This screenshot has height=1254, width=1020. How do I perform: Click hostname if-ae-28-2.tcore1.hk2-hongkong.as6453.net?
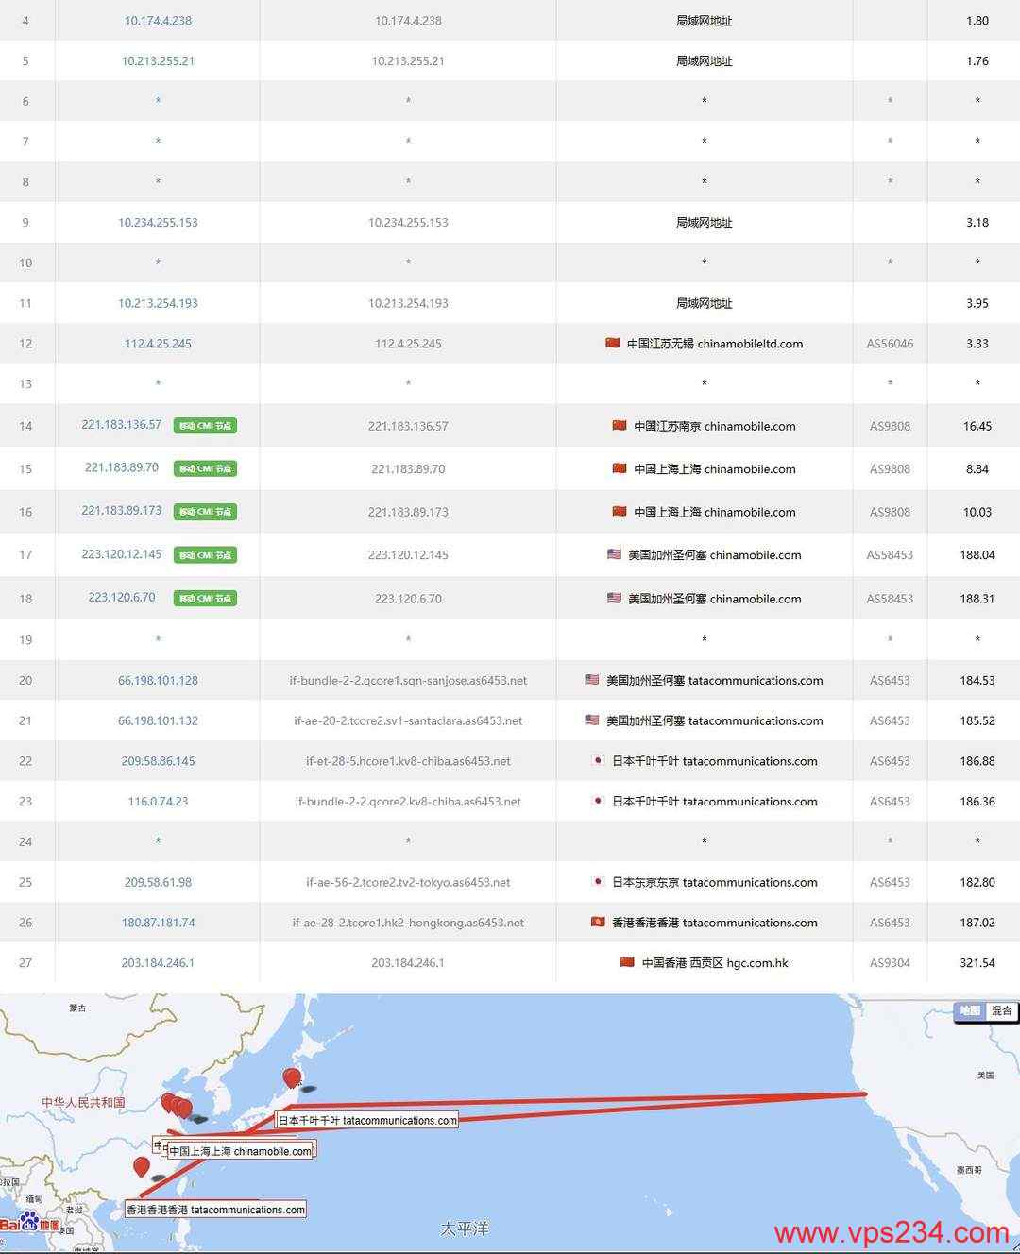pos(408,924)
